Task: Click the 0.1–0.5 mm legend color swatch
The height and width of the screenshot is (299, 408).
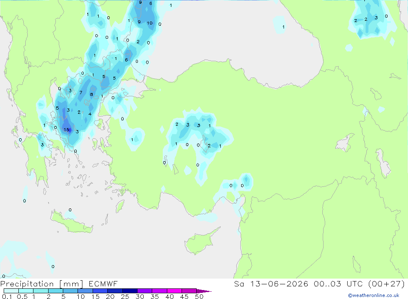Action: [x=11, y=291]
